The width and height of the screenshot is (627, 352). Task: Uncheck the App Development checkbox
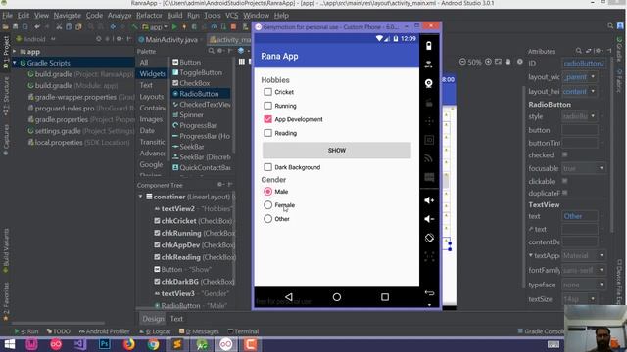[267, 119]
